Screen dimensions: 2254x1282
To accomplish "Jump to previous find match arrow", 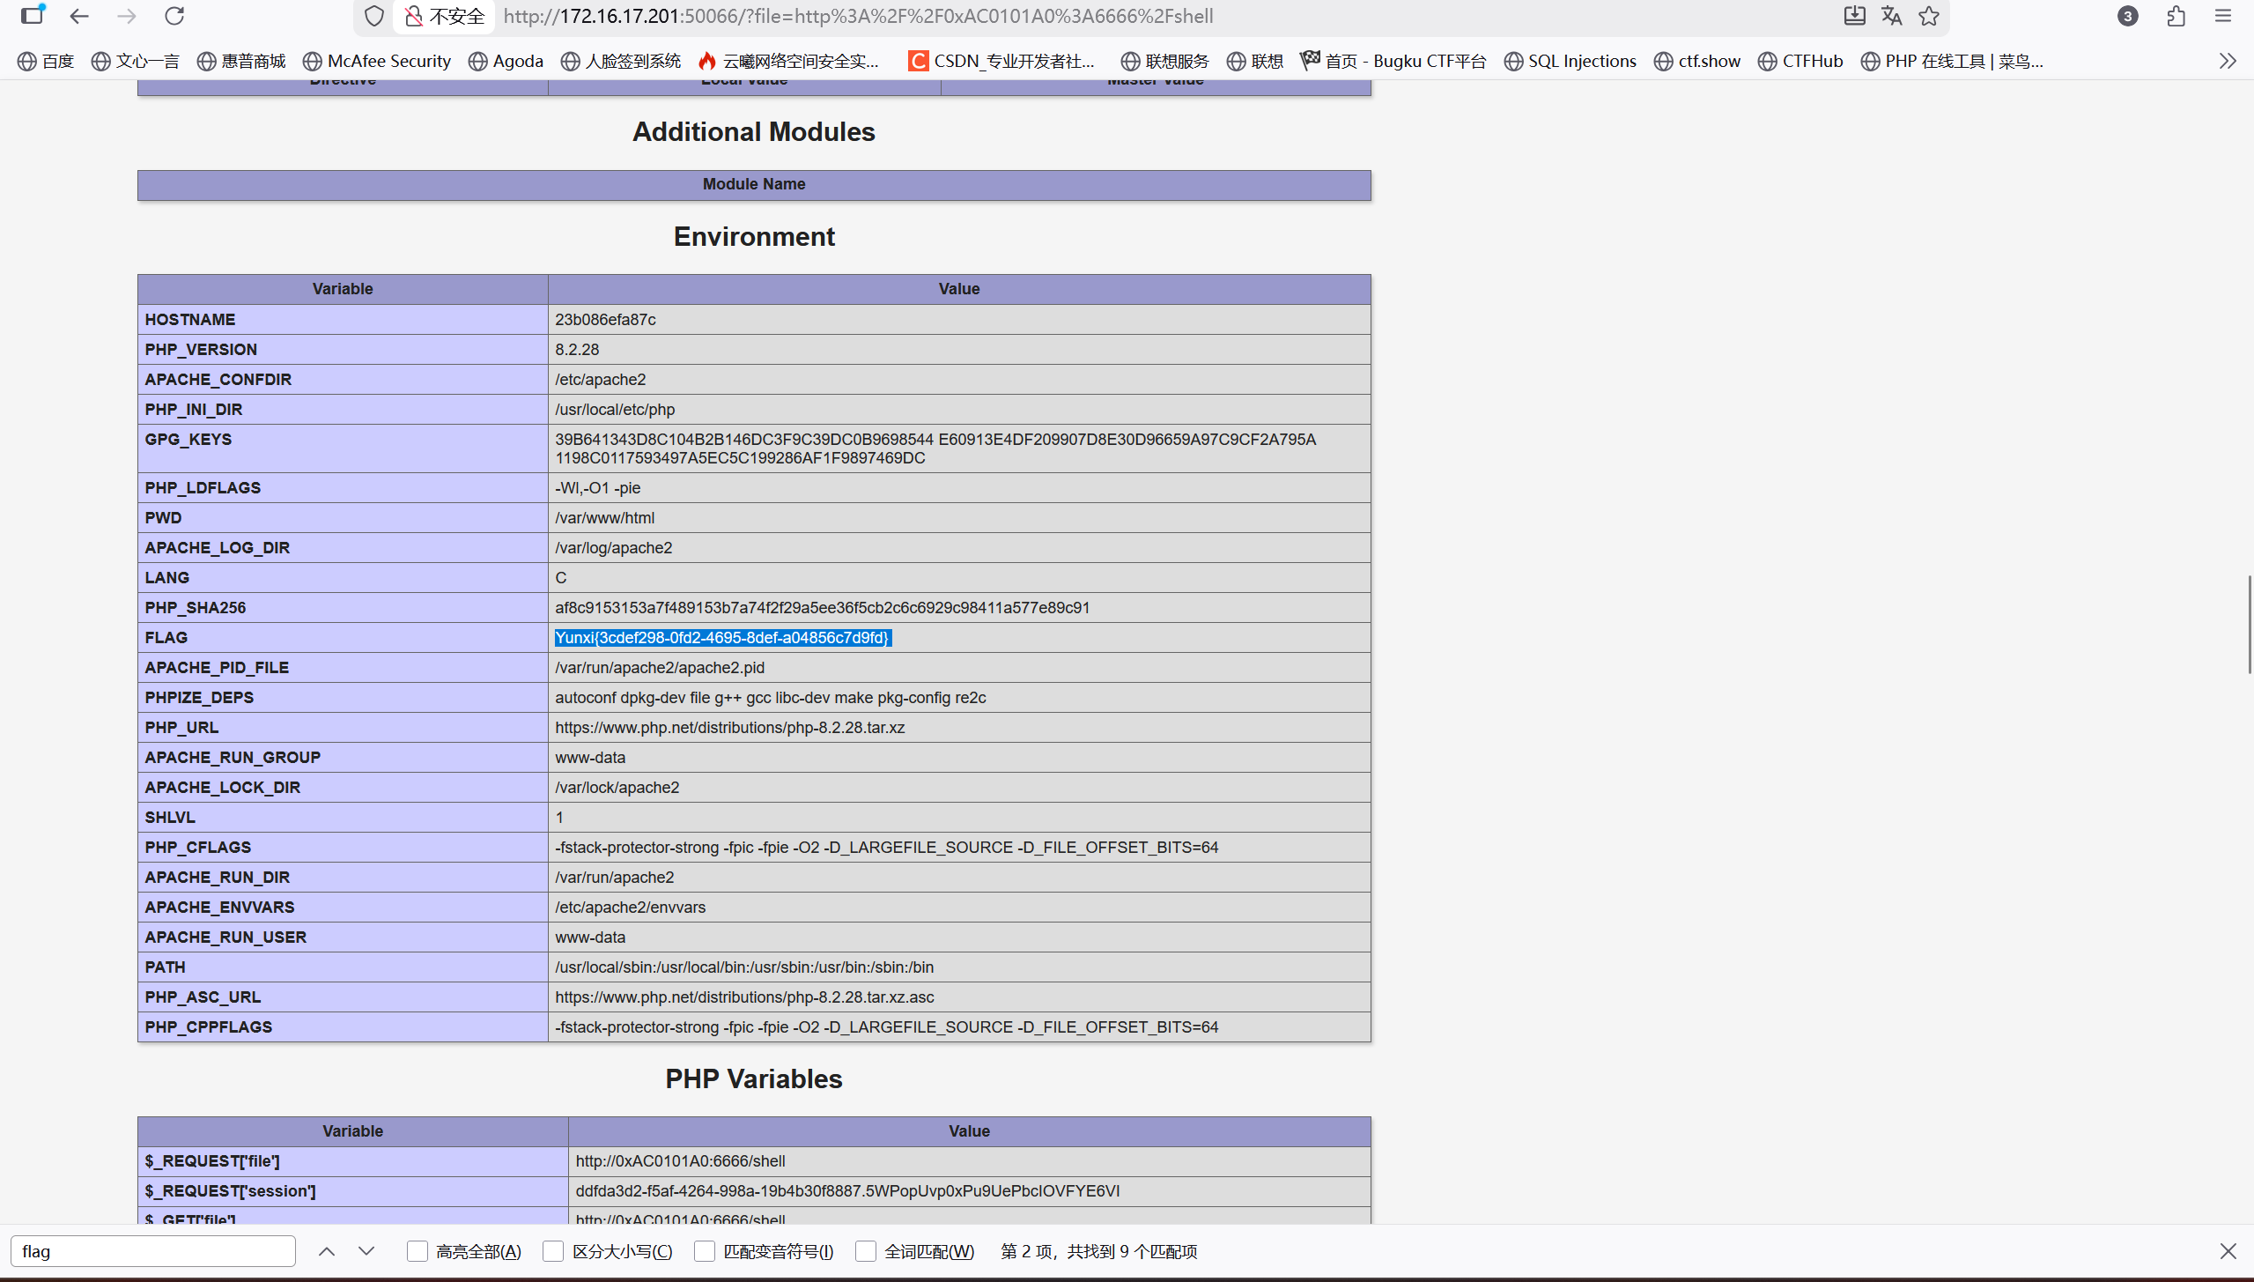I will click(x=327, y=1251).
